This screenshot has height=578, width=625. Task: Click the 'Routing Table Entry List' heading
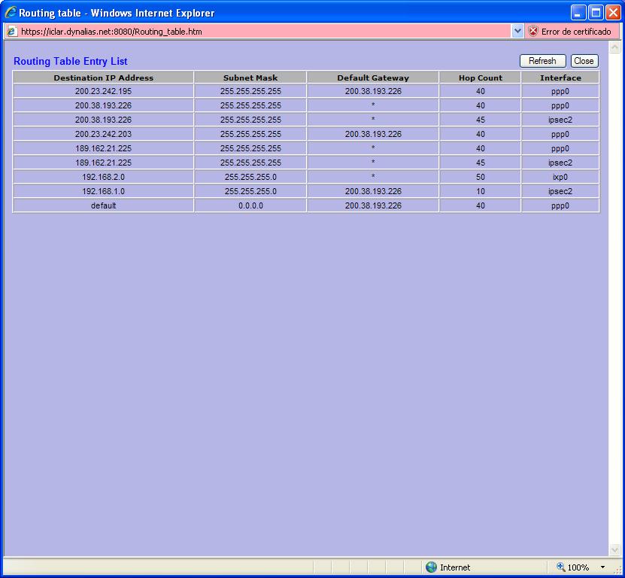point(71,61)
